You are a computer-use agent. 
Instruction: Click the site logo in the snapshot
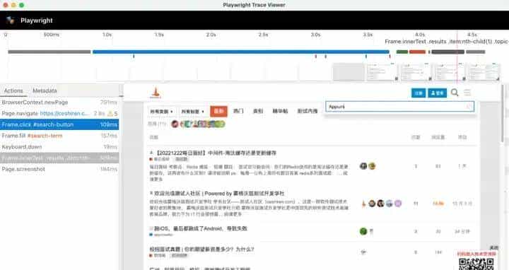[x=156, y=93]
